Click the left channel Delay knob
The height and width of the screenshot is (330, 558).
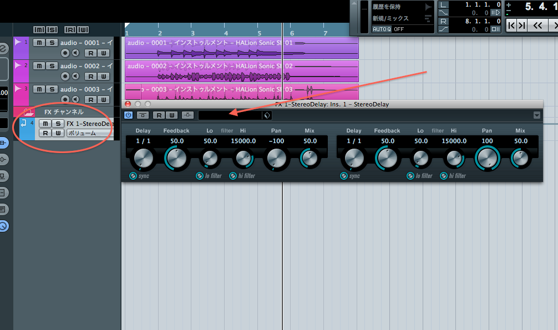coord(143,159)
